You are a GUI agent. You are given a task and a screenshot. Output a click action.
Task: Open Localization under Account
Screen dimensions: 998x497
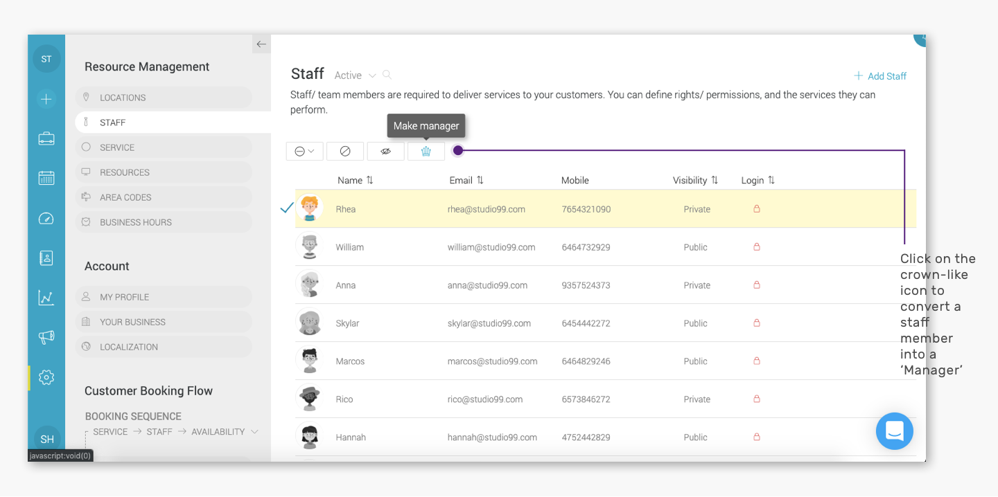point(164,347)
